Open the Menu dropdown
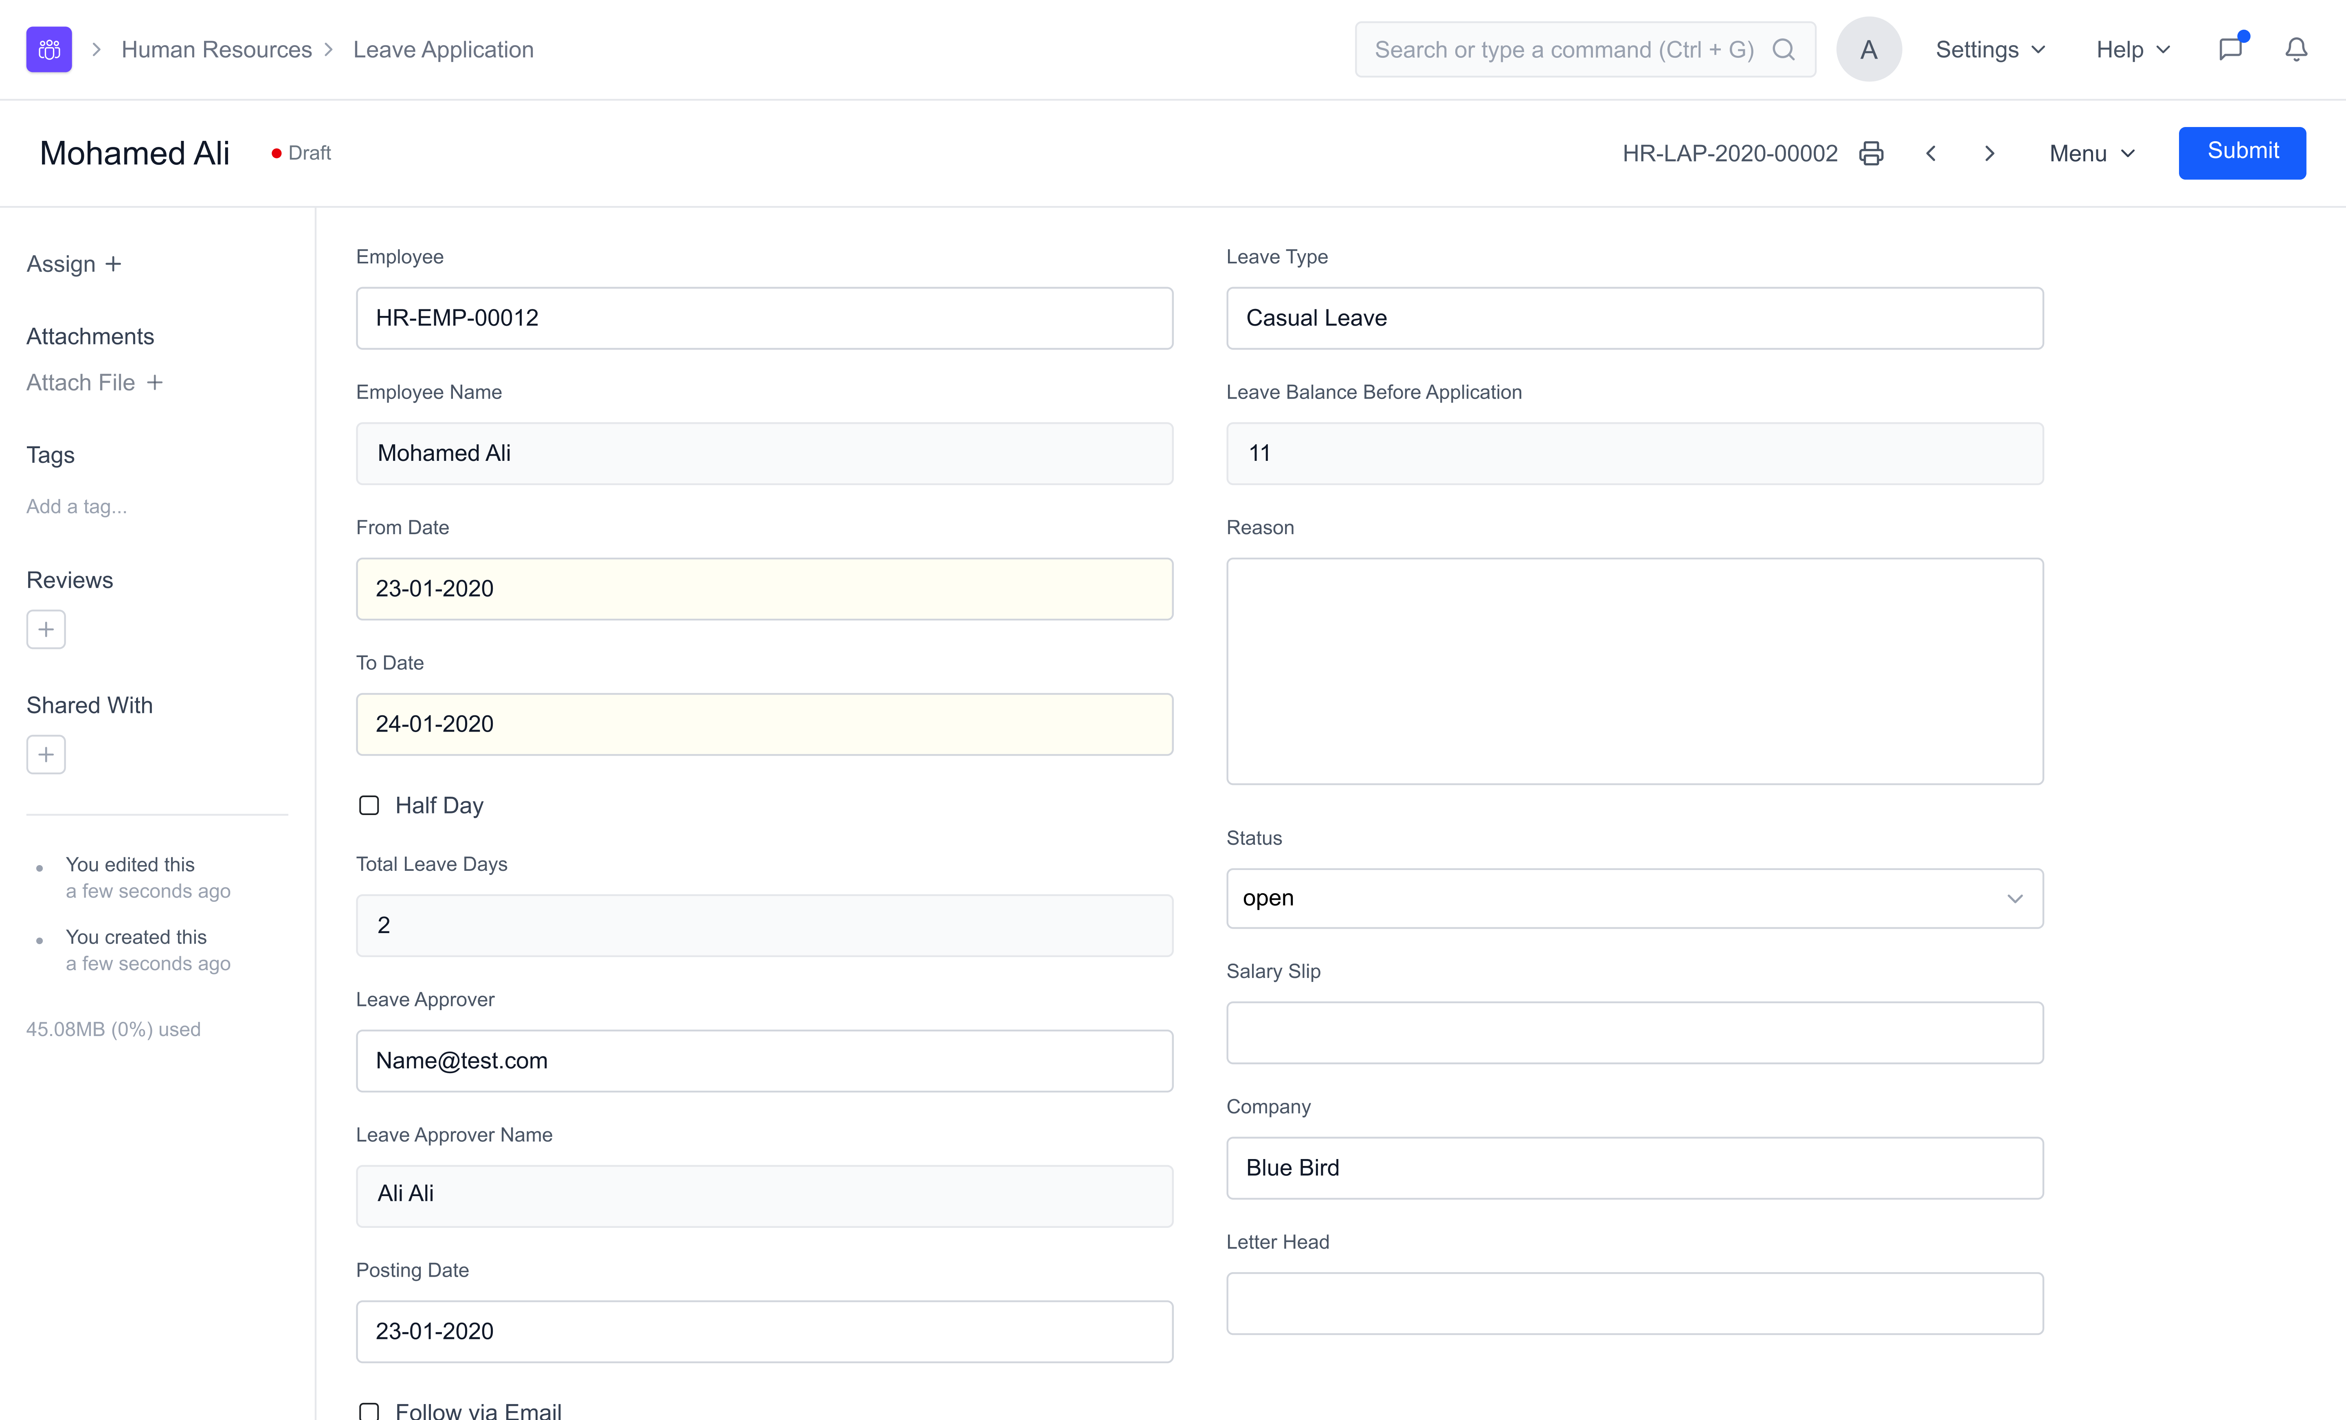 [x=2092, y=153]
